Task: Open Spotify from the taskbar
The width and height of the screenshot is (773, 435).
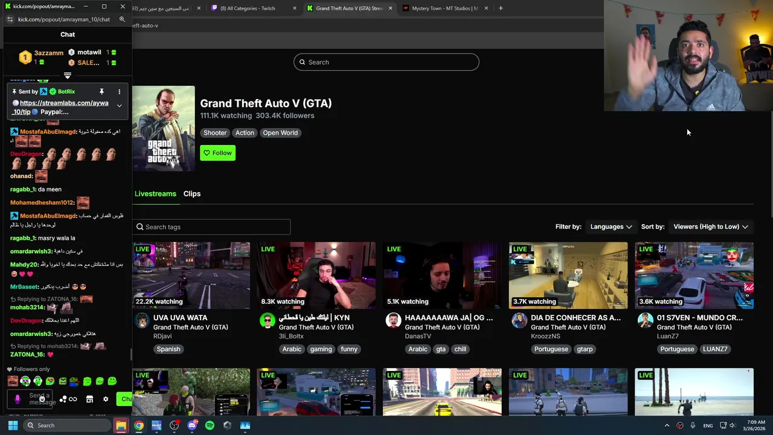Action: click(210, 425)
